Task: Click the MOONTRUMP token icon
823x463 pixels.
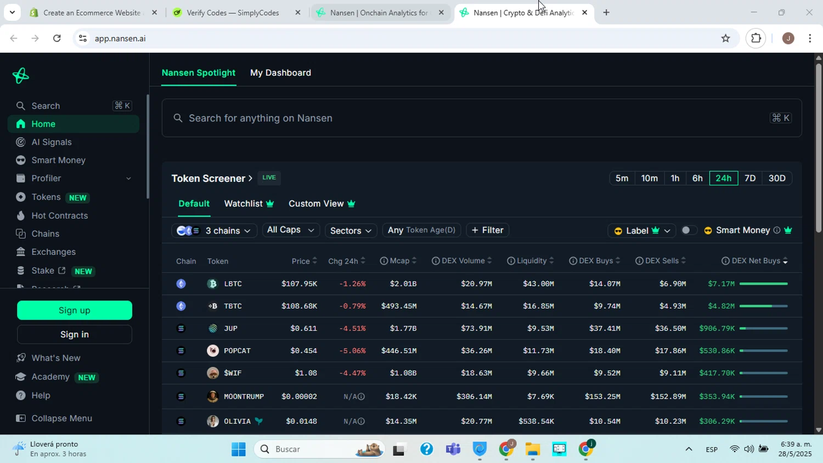Action: 212,397
